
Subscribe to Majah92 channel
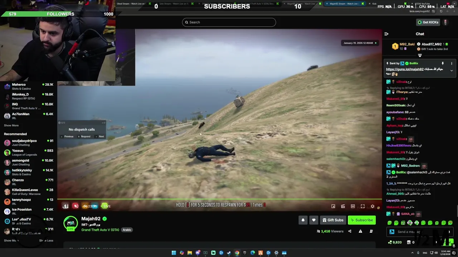[x=361, y=220]
